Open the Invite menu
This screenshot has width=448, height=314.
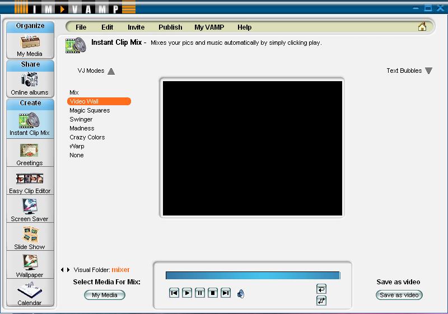[x=136, y=27]
